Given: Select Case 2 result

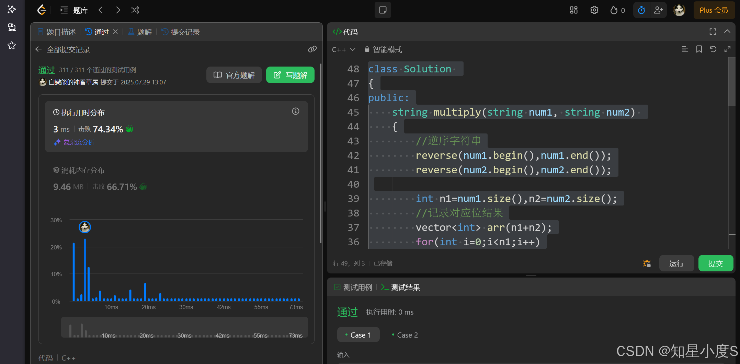Looking at the screenshot, I should 405,335.
